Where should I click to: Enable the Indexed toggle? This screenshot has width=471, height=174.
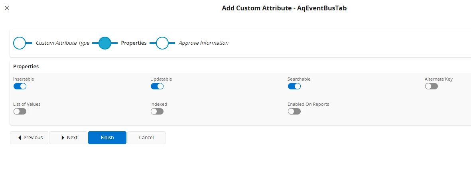[x=157, y=111]
